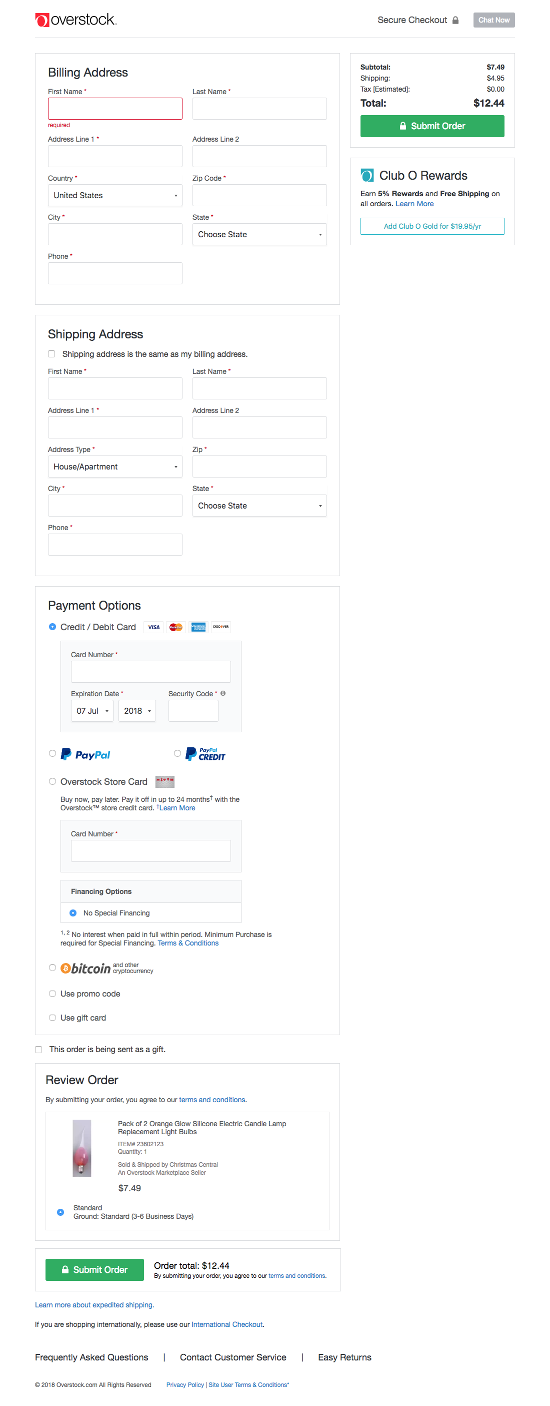Check shipping address same as billing
Image resolution: width=550 pixels, height=1406 pixels.
point(51,354)
